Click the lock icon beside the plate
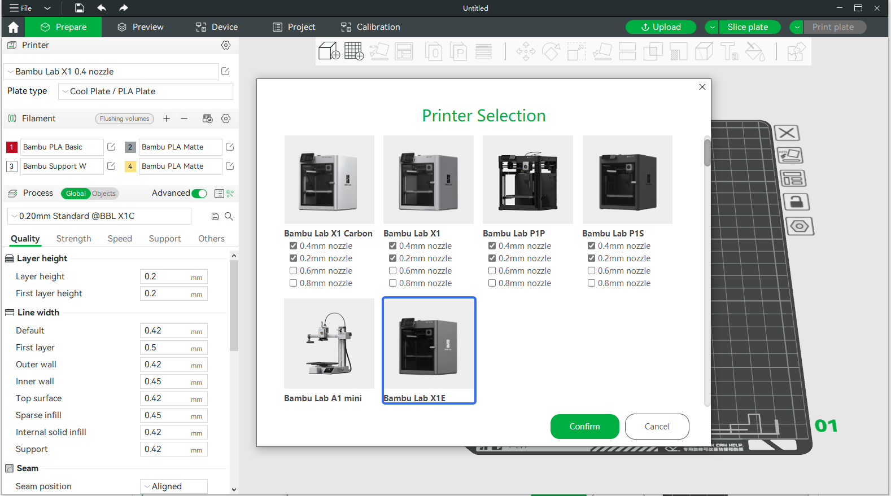 coord(796,201)
